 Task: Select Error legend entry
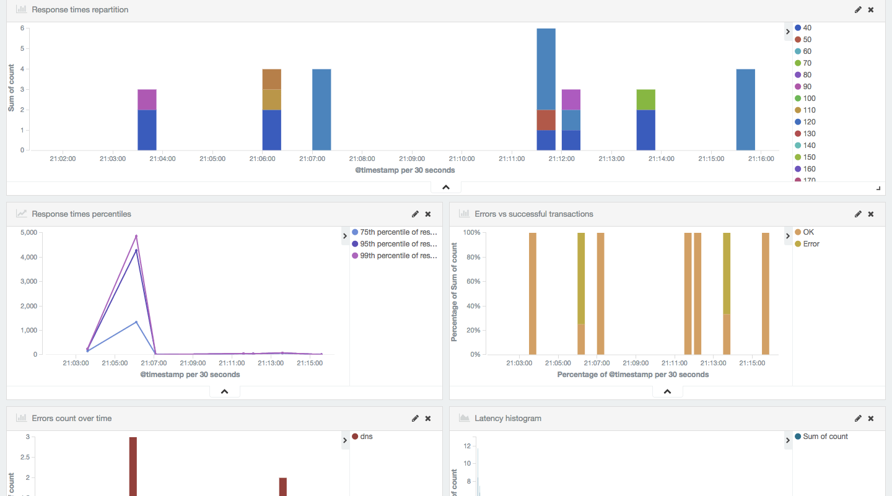point(807,244)
